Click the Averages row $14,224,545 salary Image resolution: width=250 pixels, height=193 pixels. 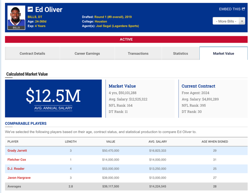[158, 186]
